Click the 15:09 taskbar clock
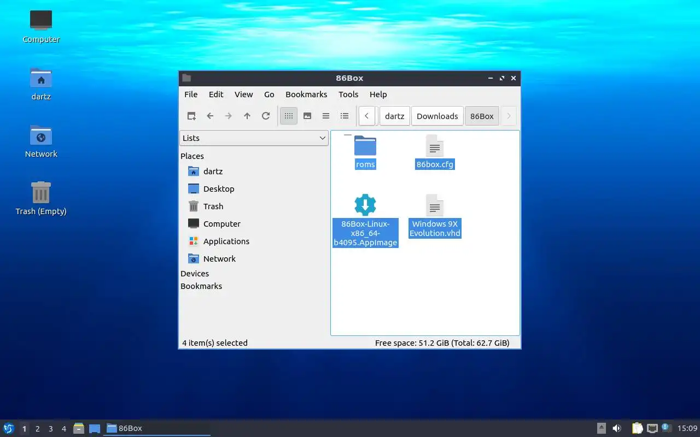Image resolution: width=700 pixels, height=437 pixels. click(687, 428)
